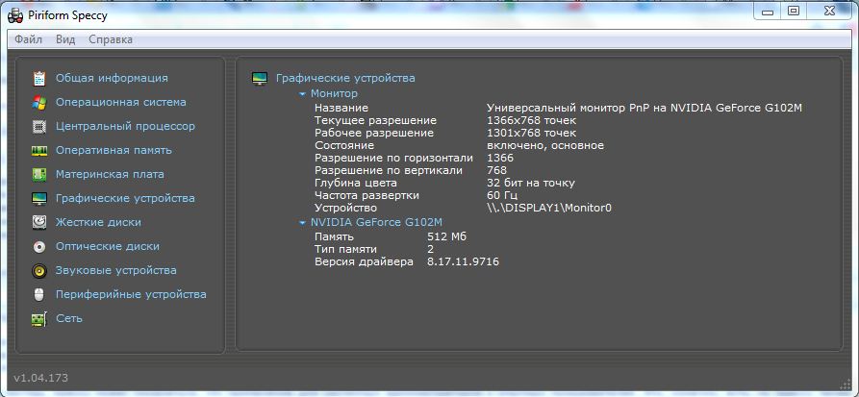This screenshot has height=397, width=859.
Task: Open the Вид menu
Action: [65, 39]
